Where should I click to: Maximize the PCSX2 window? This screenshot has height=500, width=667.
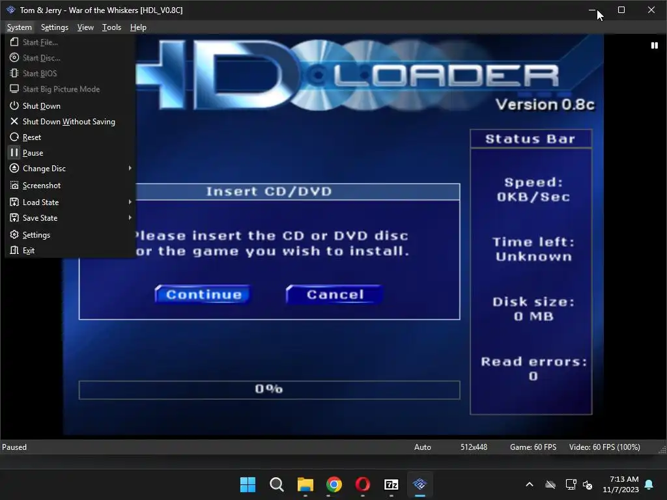[621, 10]
